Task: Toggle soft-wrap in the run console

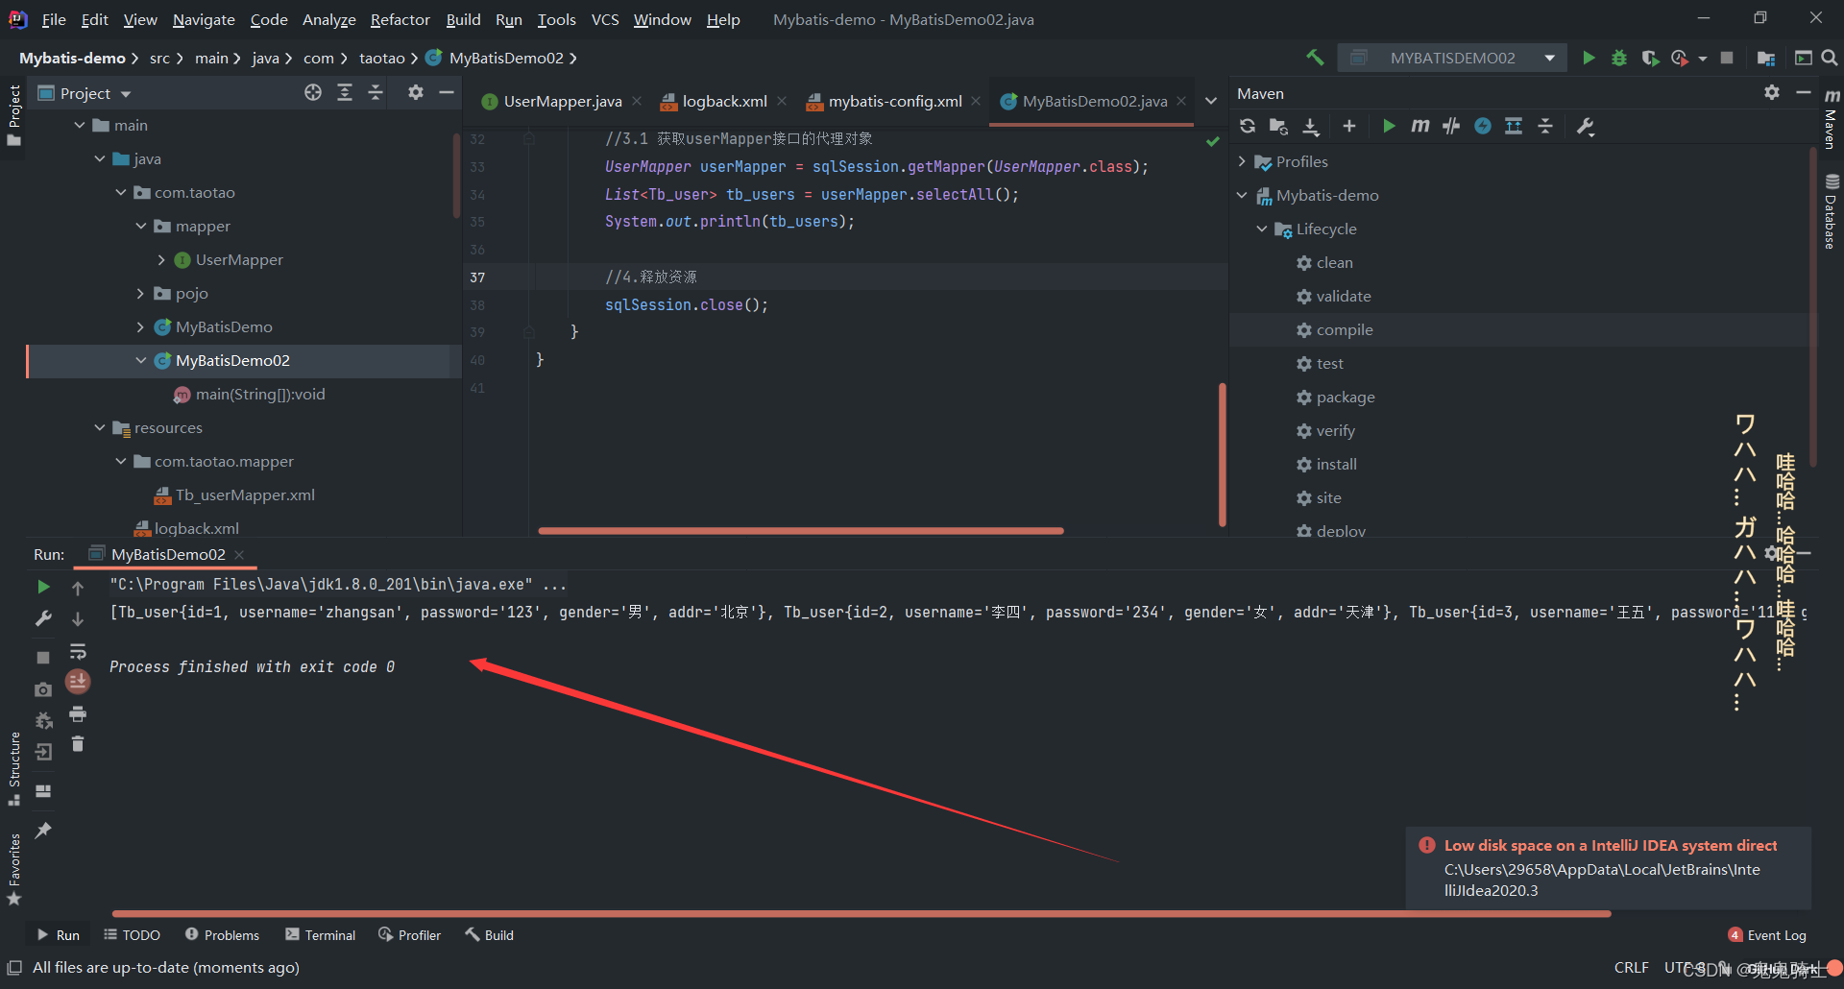Action: pyautogui.click(x=78, y=652)
